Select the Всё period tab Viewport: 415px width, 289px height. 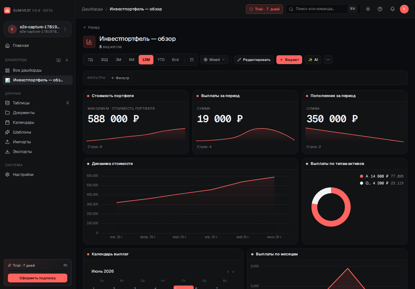point(175,60)
